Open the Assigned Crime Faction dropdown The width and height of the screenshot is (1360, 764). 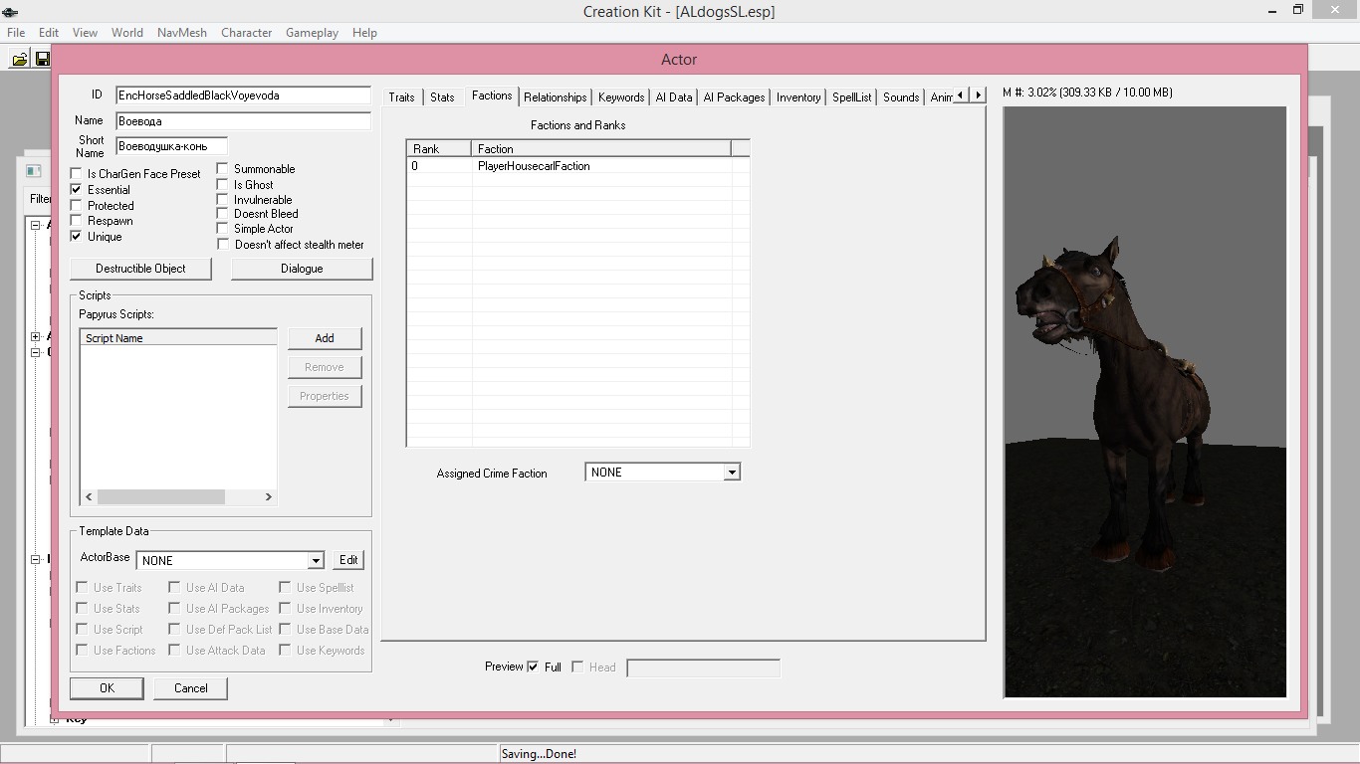tap(732, 473)
